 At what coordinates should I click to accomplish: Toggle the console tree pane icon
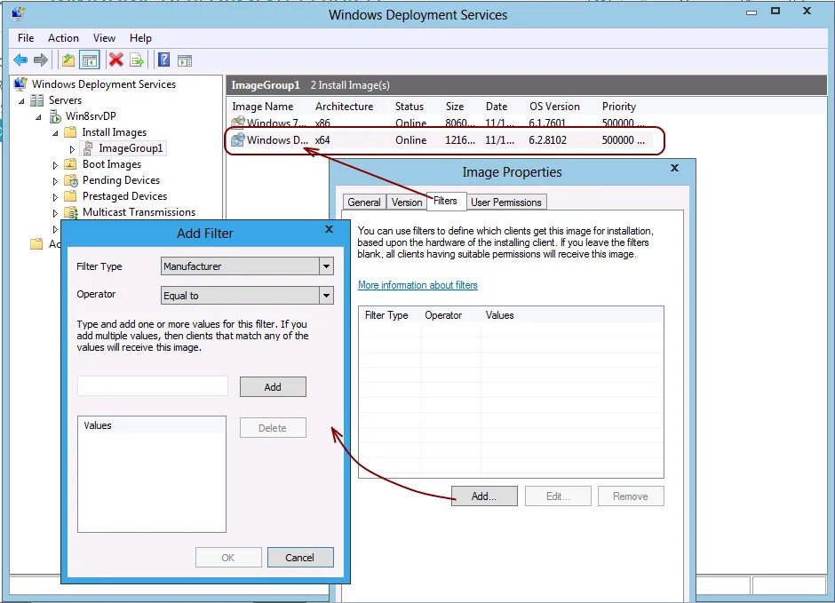point(90,60)
